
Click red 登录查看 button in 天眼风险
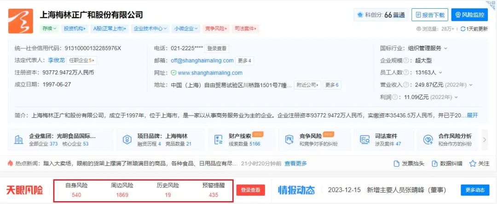click(251, 190)
